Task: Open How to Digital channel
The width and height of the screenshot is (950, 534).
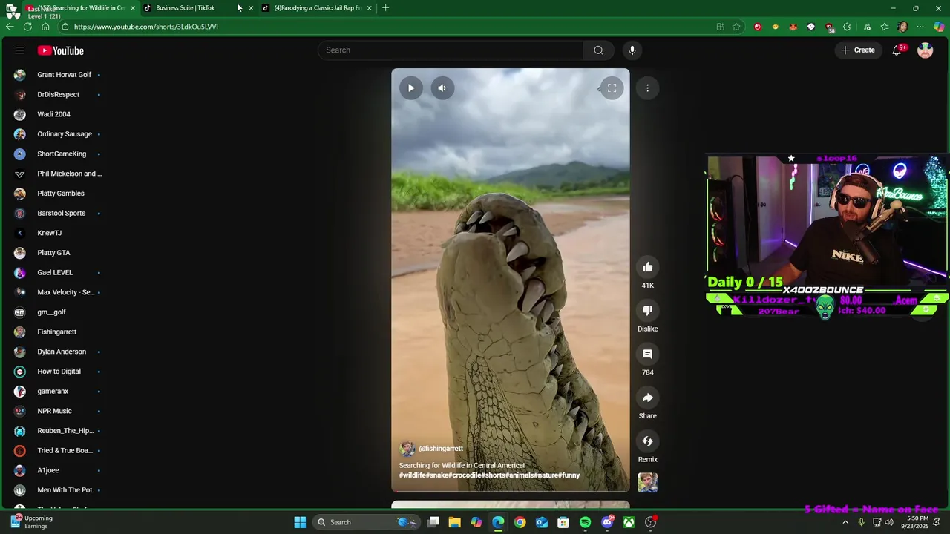Action: [x=58, y=372]
